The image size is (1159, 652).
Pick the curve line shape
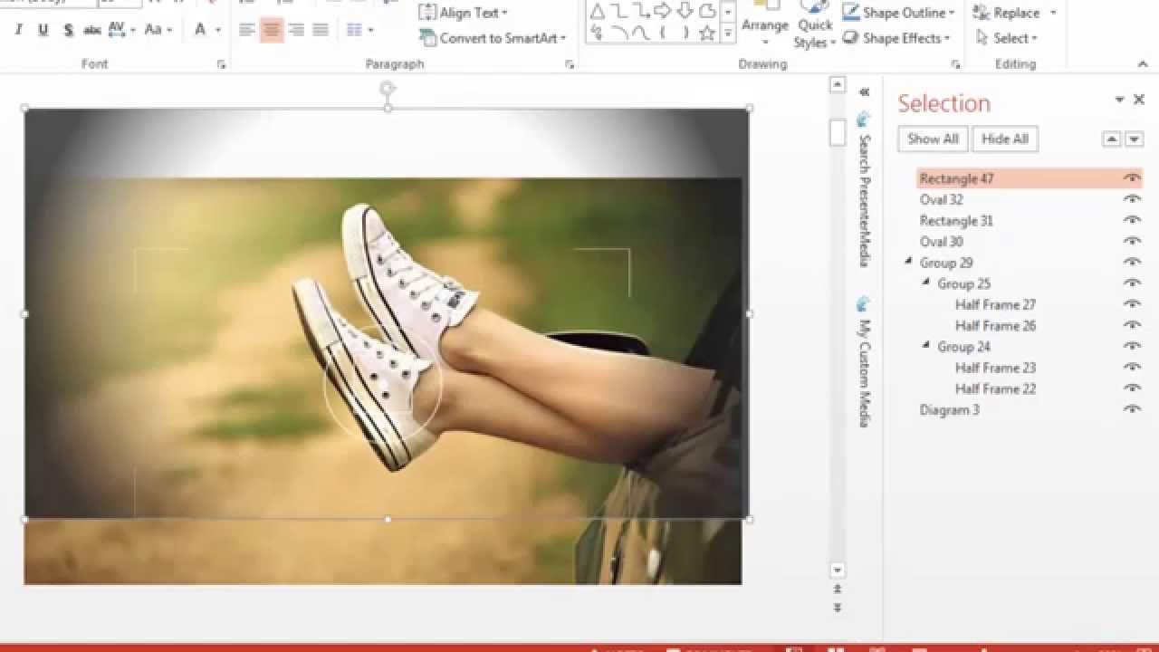click(641, 34)
